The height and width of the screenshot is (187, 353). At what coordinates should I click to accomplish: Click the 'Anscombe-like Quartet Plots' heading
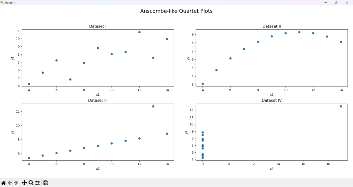click(176, 11)
